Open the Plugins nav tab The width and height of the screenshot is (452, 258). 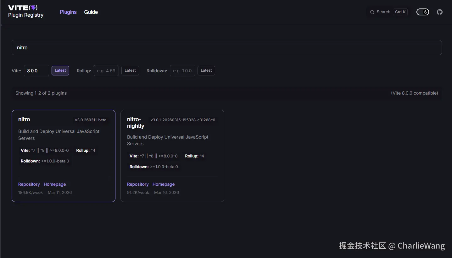(x=68, y=12)
